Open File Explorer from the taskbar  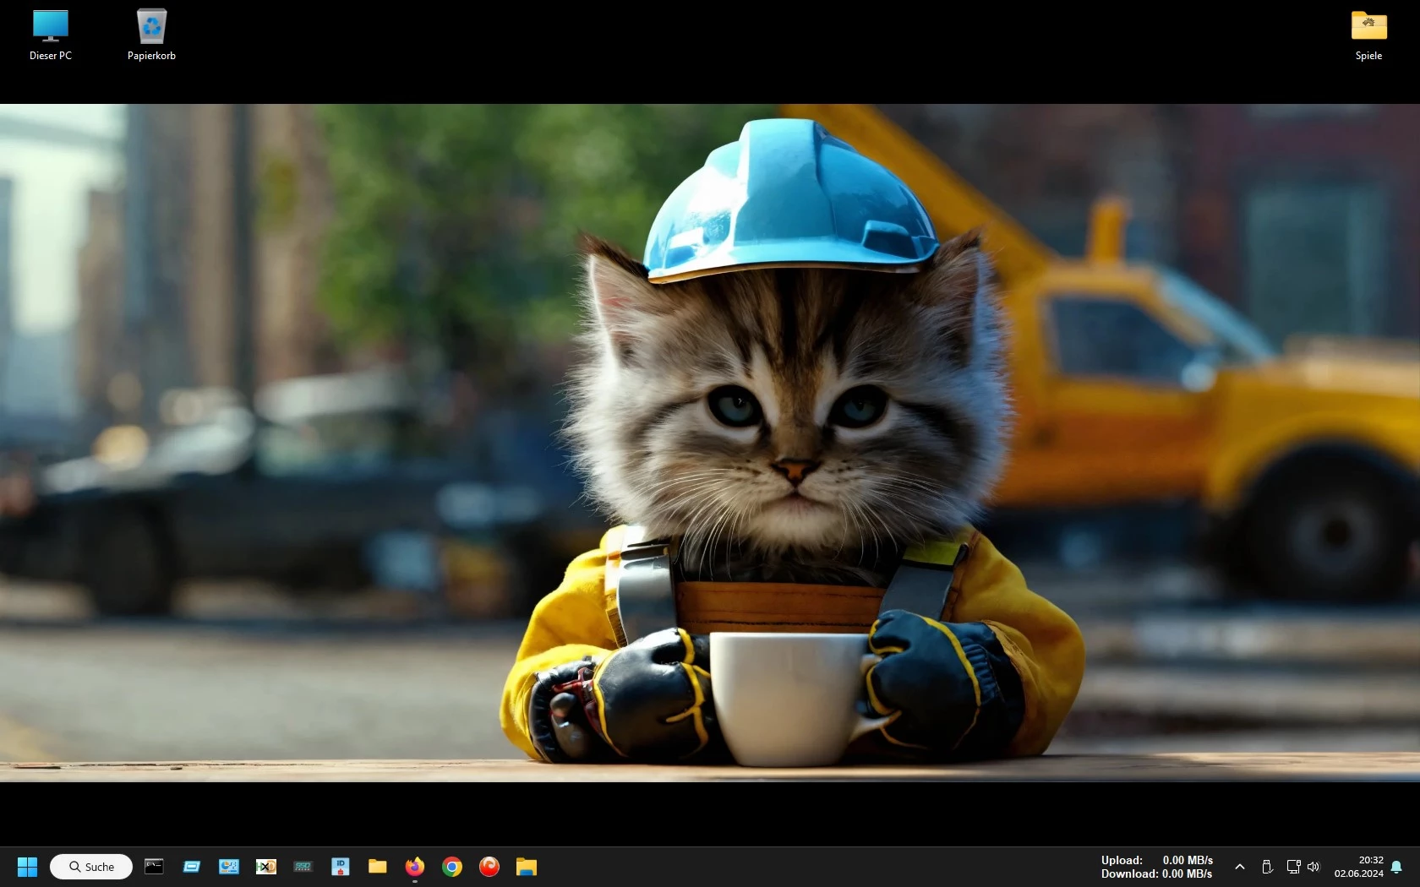coord(527,866)
